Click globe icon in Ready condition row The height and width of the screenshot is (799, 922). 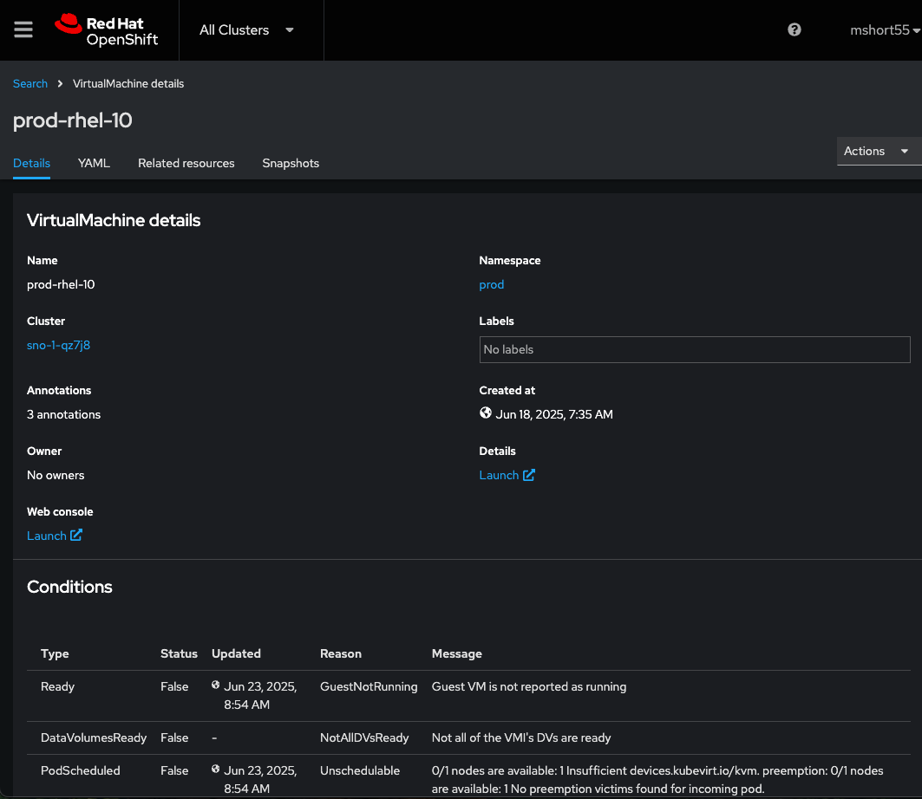pyautogui.click(x=216, y=685)
